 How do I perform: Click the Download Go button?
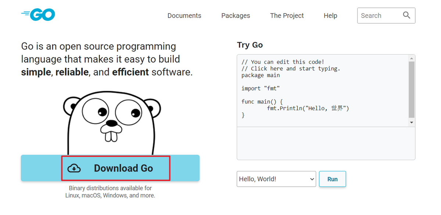point(110,168)
